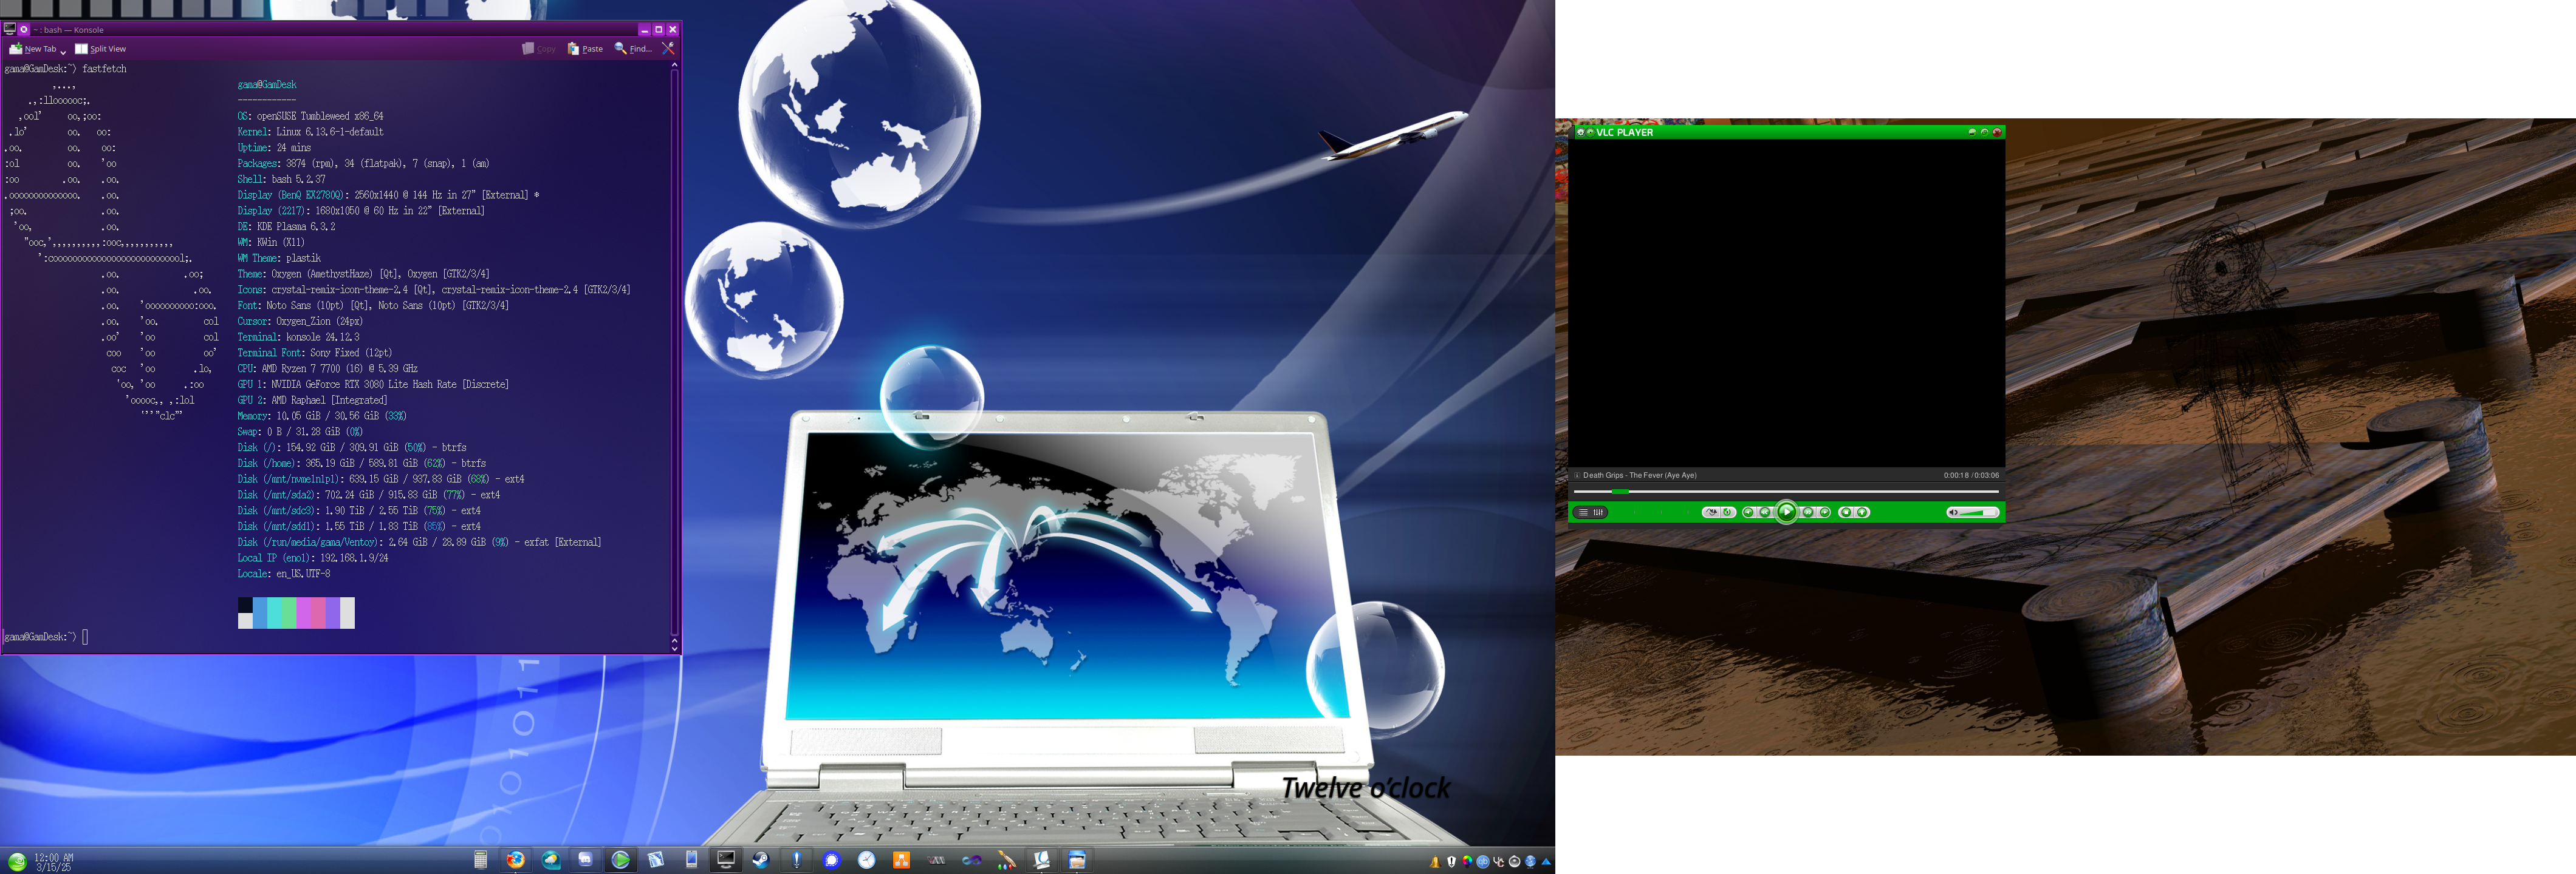The image size is (2576, 874).
Task: Click VLC rewind button
Action: (1765, 512)
